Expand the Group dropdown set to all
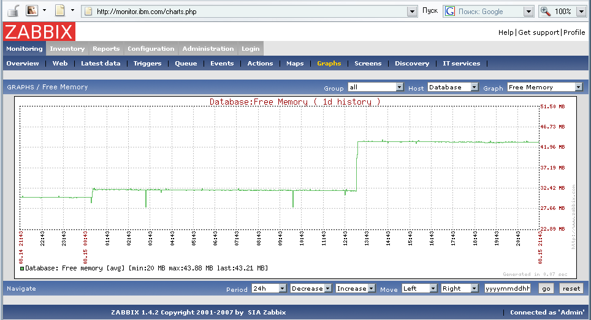This screenshot has width=591, height=320. (400, 87)
